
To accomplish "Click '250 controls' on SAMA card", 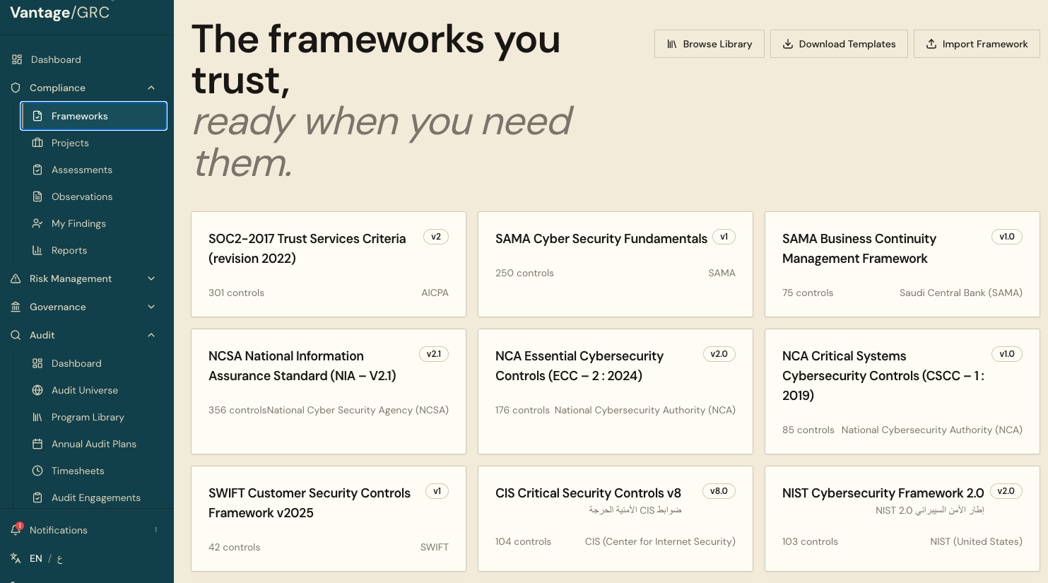I will pos(524,273).
